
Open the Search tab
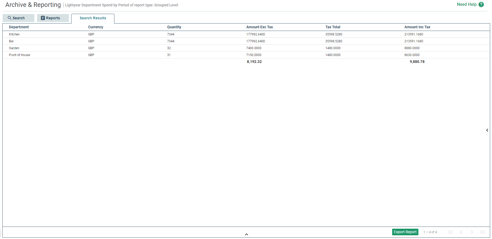19,18
